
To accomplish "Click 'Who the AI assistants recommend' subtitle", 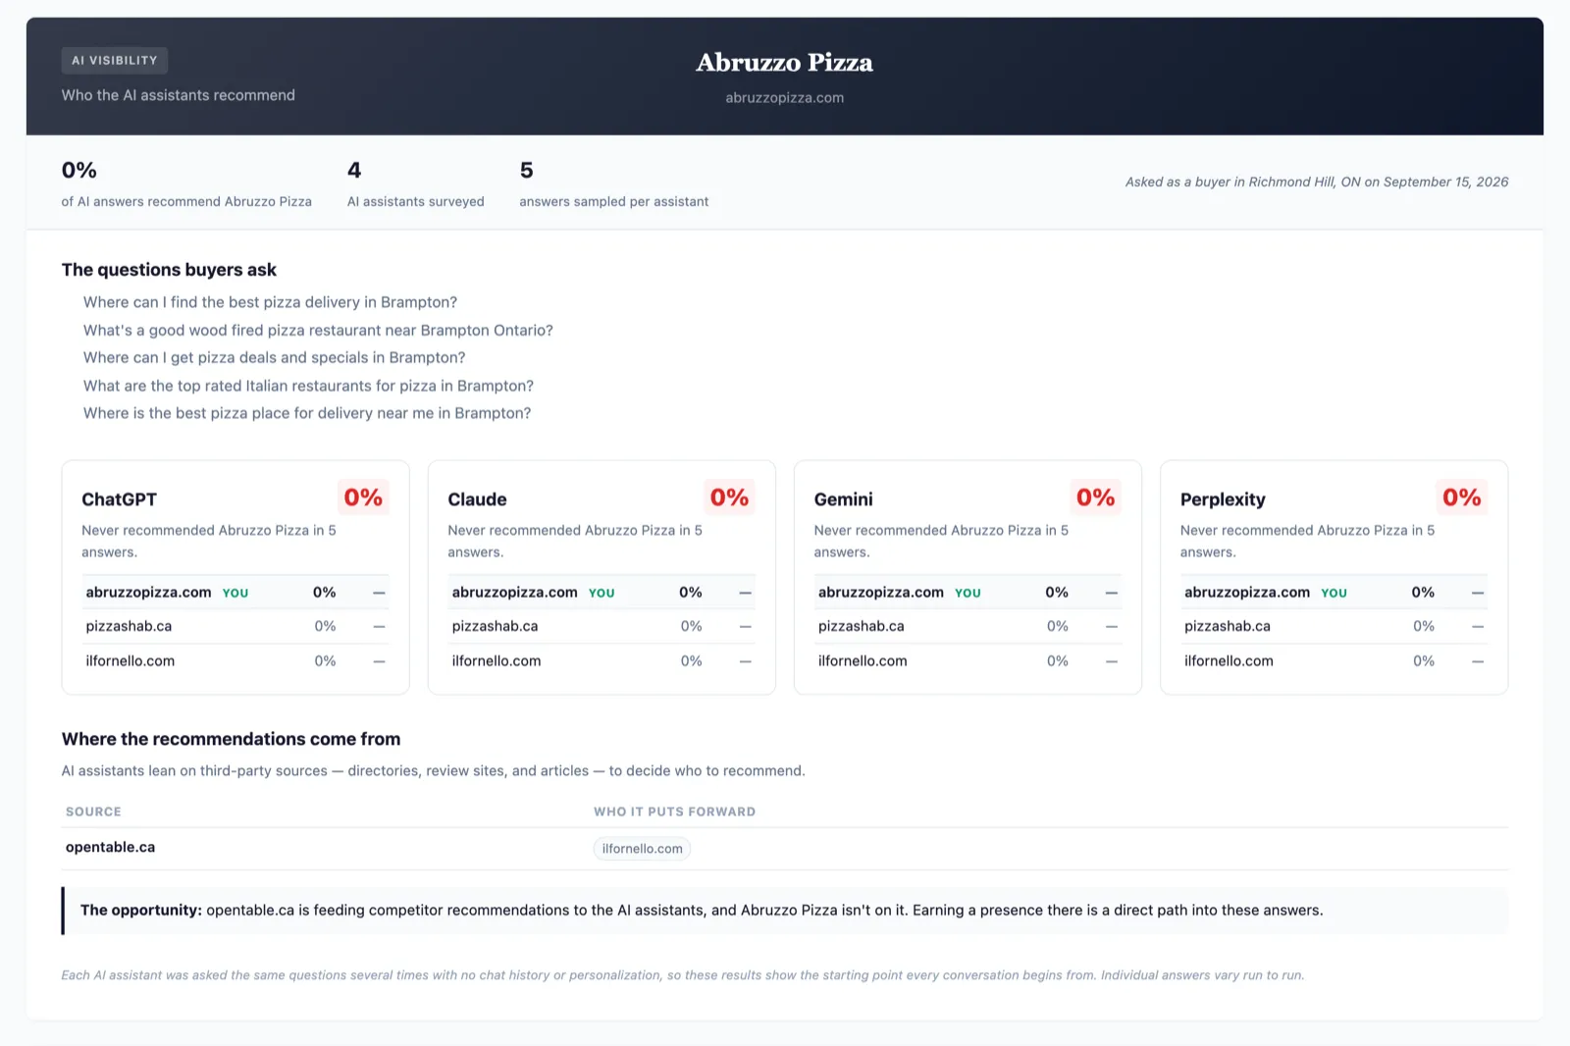I will [179, 95].
